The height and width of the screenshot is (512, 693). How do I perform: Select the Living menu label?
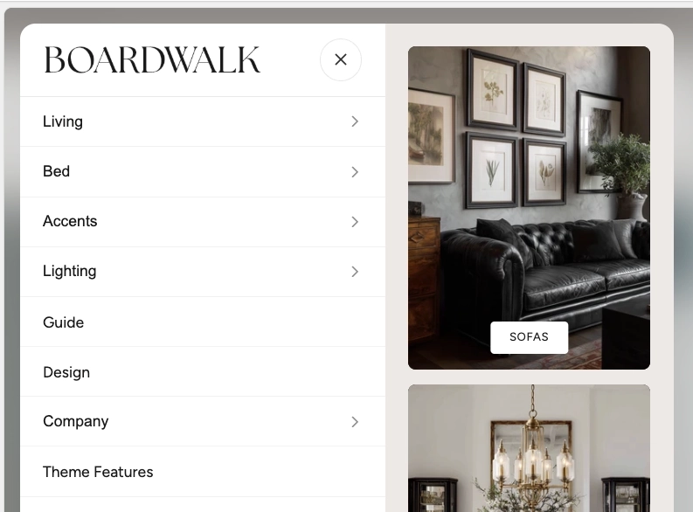(63, 121)
